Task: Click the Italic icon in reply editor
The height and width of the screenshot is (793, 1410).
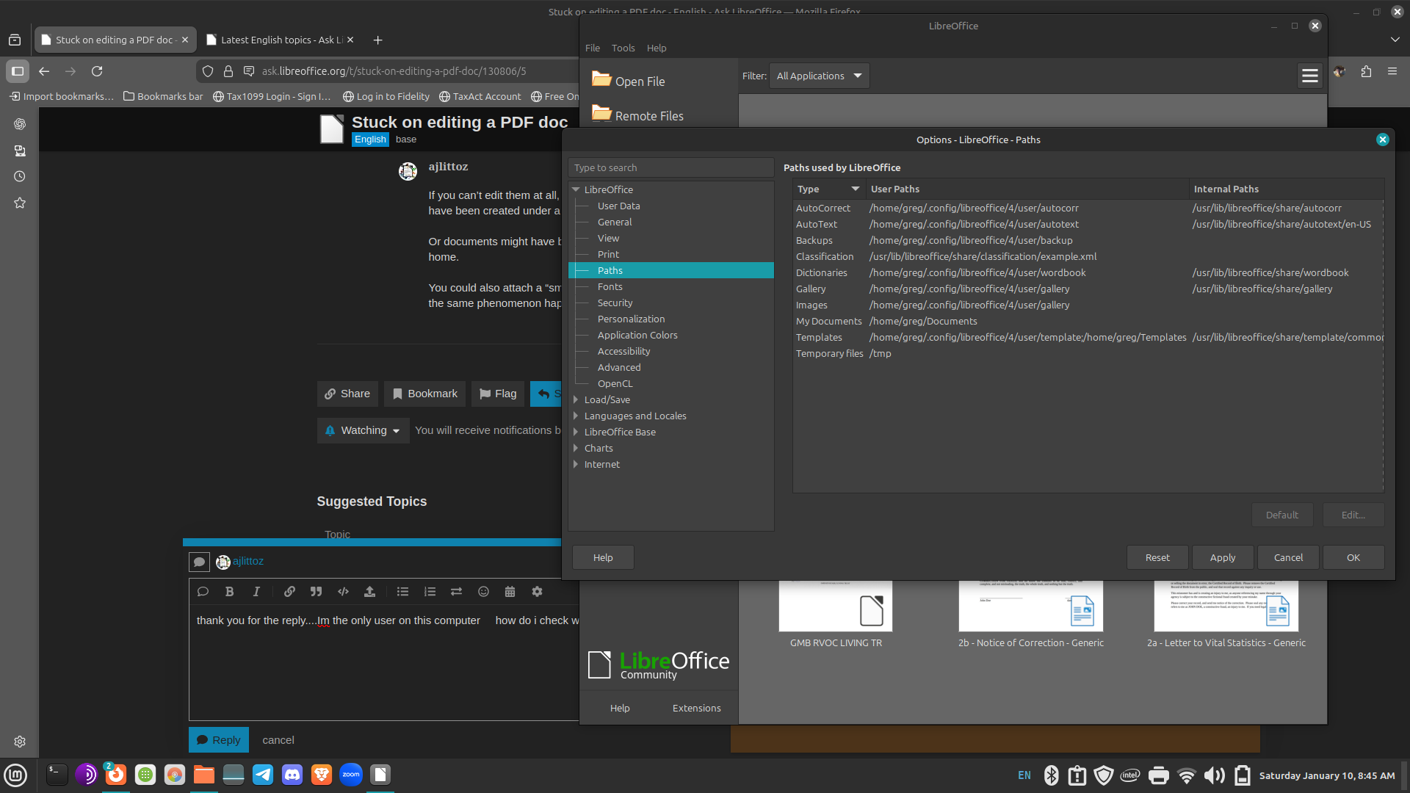Action: 256,592
